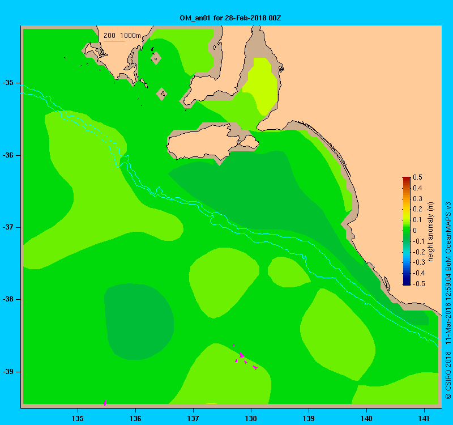Click the 140 longitude axis label
The image size is (453, 425).
click(366, 418)
